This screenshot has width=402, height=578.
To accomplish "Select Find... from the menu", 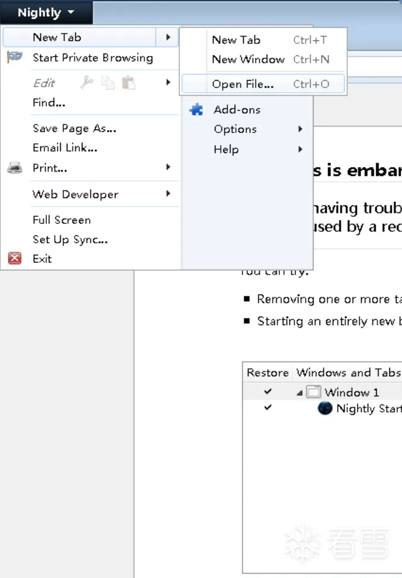I will 91,102.
